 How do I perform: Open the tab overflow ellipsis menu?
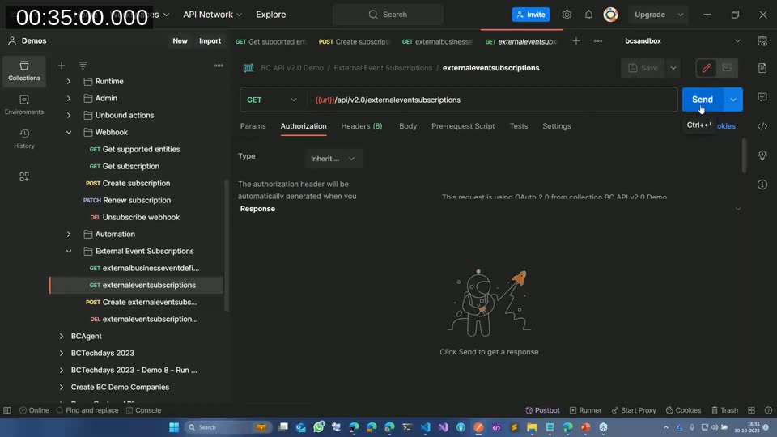tap(598, 41)
